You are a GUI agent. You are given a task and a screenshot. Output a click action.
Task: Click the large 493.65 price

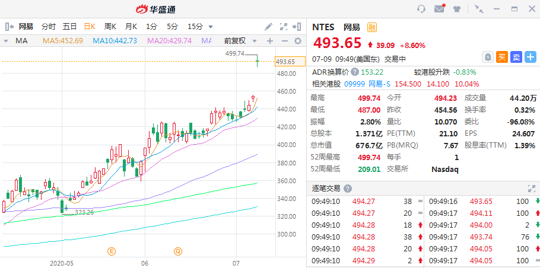click(x=337, y=43)
